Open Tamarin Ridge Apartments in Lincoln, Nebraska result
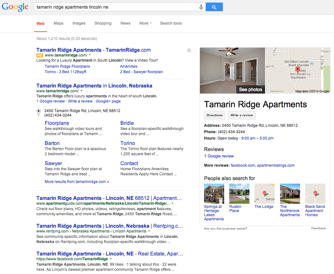Screen dimensions: 334x274 click(x=94, y=86)
